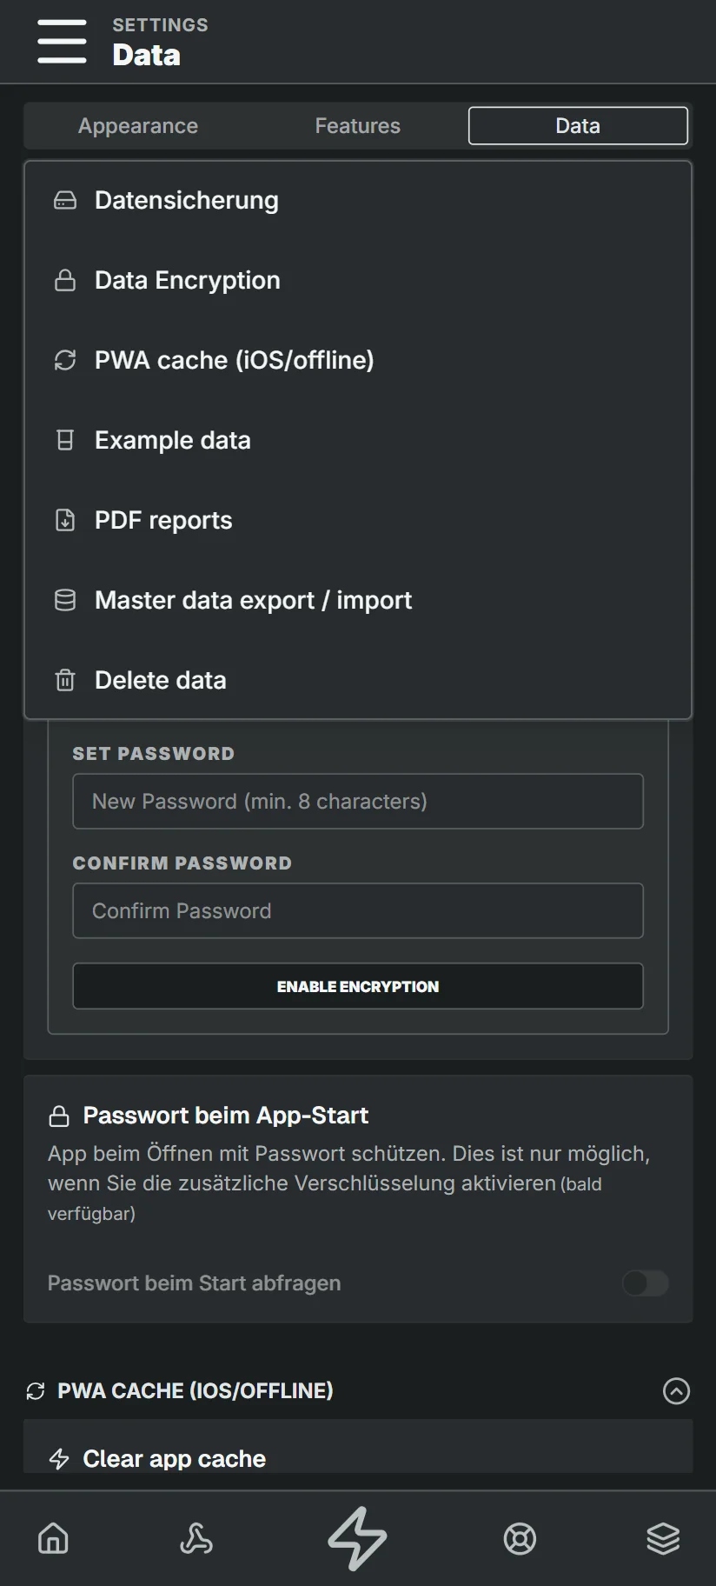Toggle Passwort beim Start abfragen switch
This screenshot has width=716, height=1586.
pos(646,1283)
